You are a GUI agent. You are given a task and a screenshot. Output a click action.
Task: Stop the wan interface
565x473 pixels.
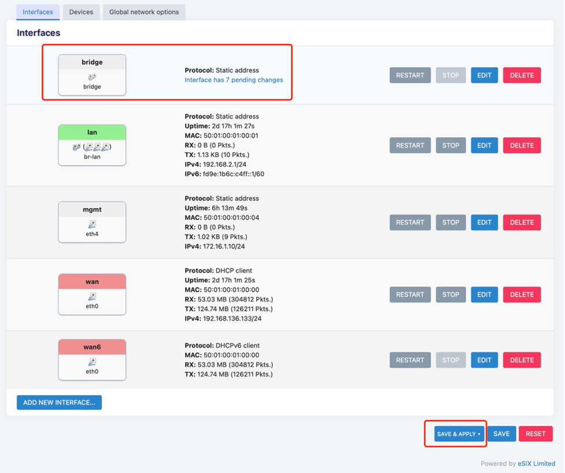tap(450, 294)
